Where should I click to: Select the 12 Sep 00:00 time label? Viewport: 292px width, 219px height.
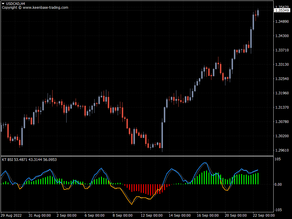click(x=152, y=215)
